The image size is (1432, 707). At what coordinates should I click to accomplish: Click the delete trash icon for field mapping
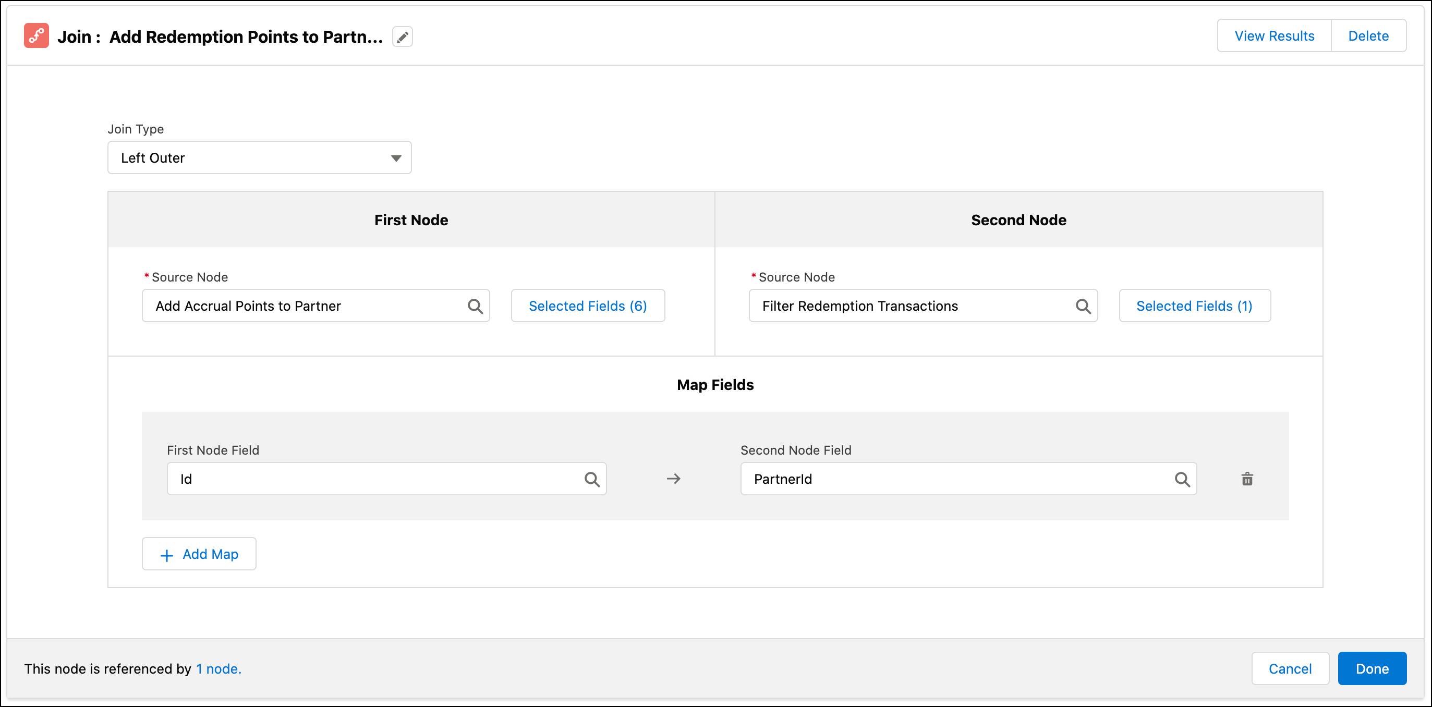point(1246,479)
